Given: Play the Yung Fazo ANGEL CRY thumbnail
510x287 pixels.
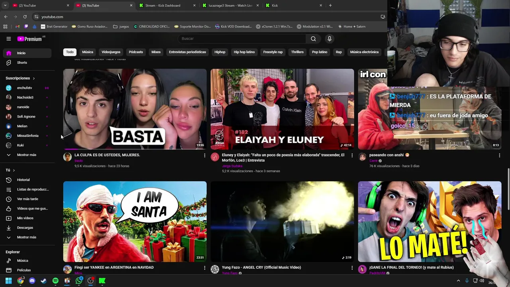Looking at the screenshot, I should [x=282, y=222].
